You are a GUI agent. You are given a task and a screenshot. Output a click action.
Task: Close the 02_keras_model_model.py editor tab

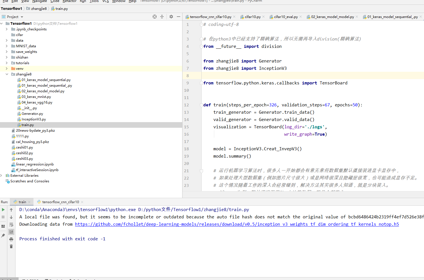[357, 17]
